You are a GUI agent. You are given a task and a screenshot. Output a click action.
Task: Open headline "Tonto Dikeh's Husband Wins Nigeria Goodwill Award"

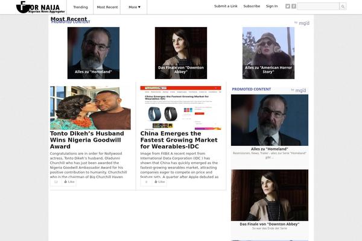(87, 140)
